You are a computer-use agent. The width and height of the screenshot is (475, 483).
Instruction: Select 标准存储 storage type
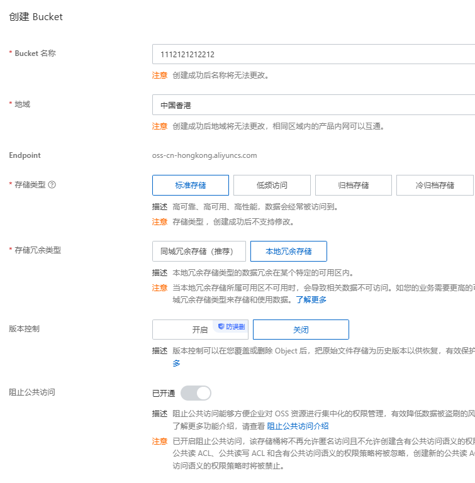tap(191, 185)
